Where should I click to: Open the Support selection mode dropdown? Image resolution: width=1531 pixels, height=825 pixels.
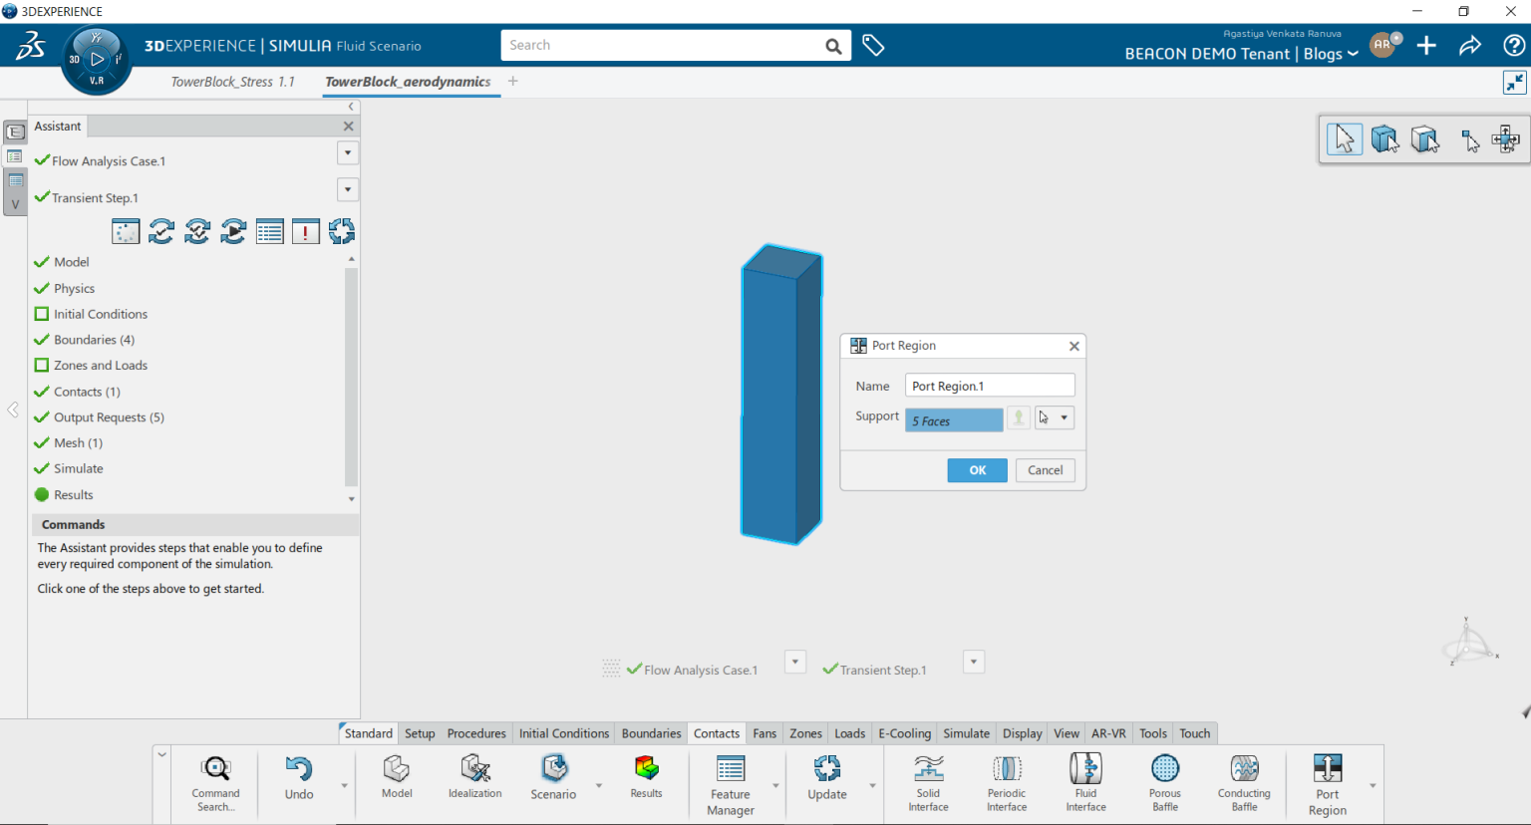[x=1064, y=417]
